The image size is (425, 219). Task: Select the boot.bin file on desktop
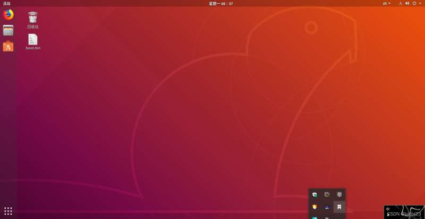(33, 42)
